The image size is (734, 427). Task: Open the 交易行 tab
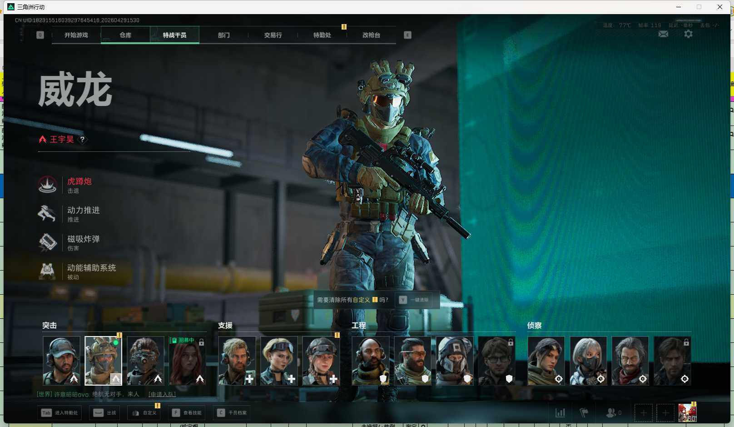273,35
